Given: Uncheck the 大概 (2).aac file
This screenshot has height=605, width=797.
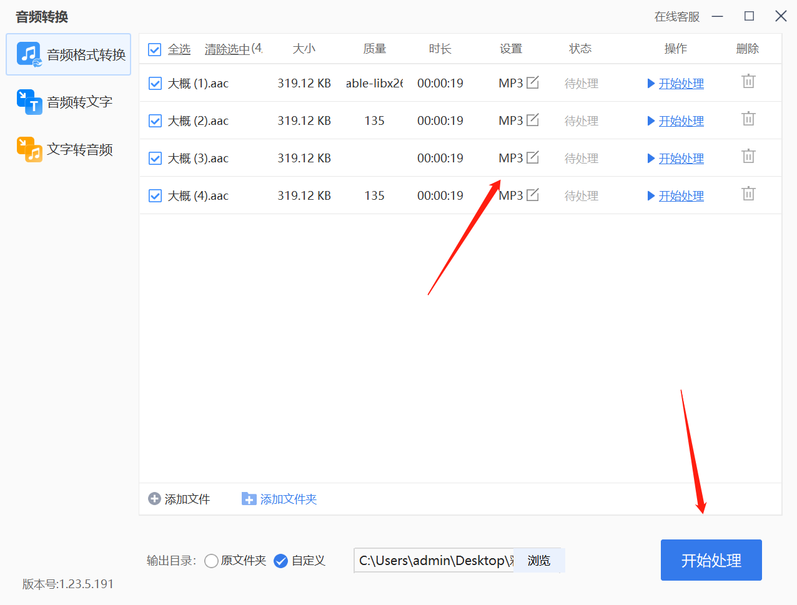Looking at the screenshot, I should coord(154,121).
